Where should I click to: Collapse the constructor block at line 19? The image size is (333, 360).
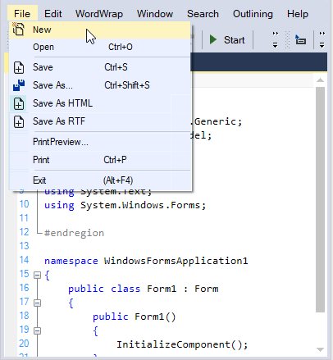click(37, 330)
